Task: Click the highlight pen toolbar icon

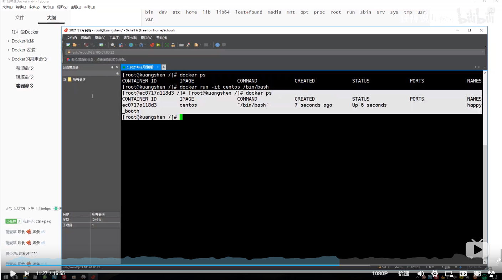Action: click(x=188, y=45)
